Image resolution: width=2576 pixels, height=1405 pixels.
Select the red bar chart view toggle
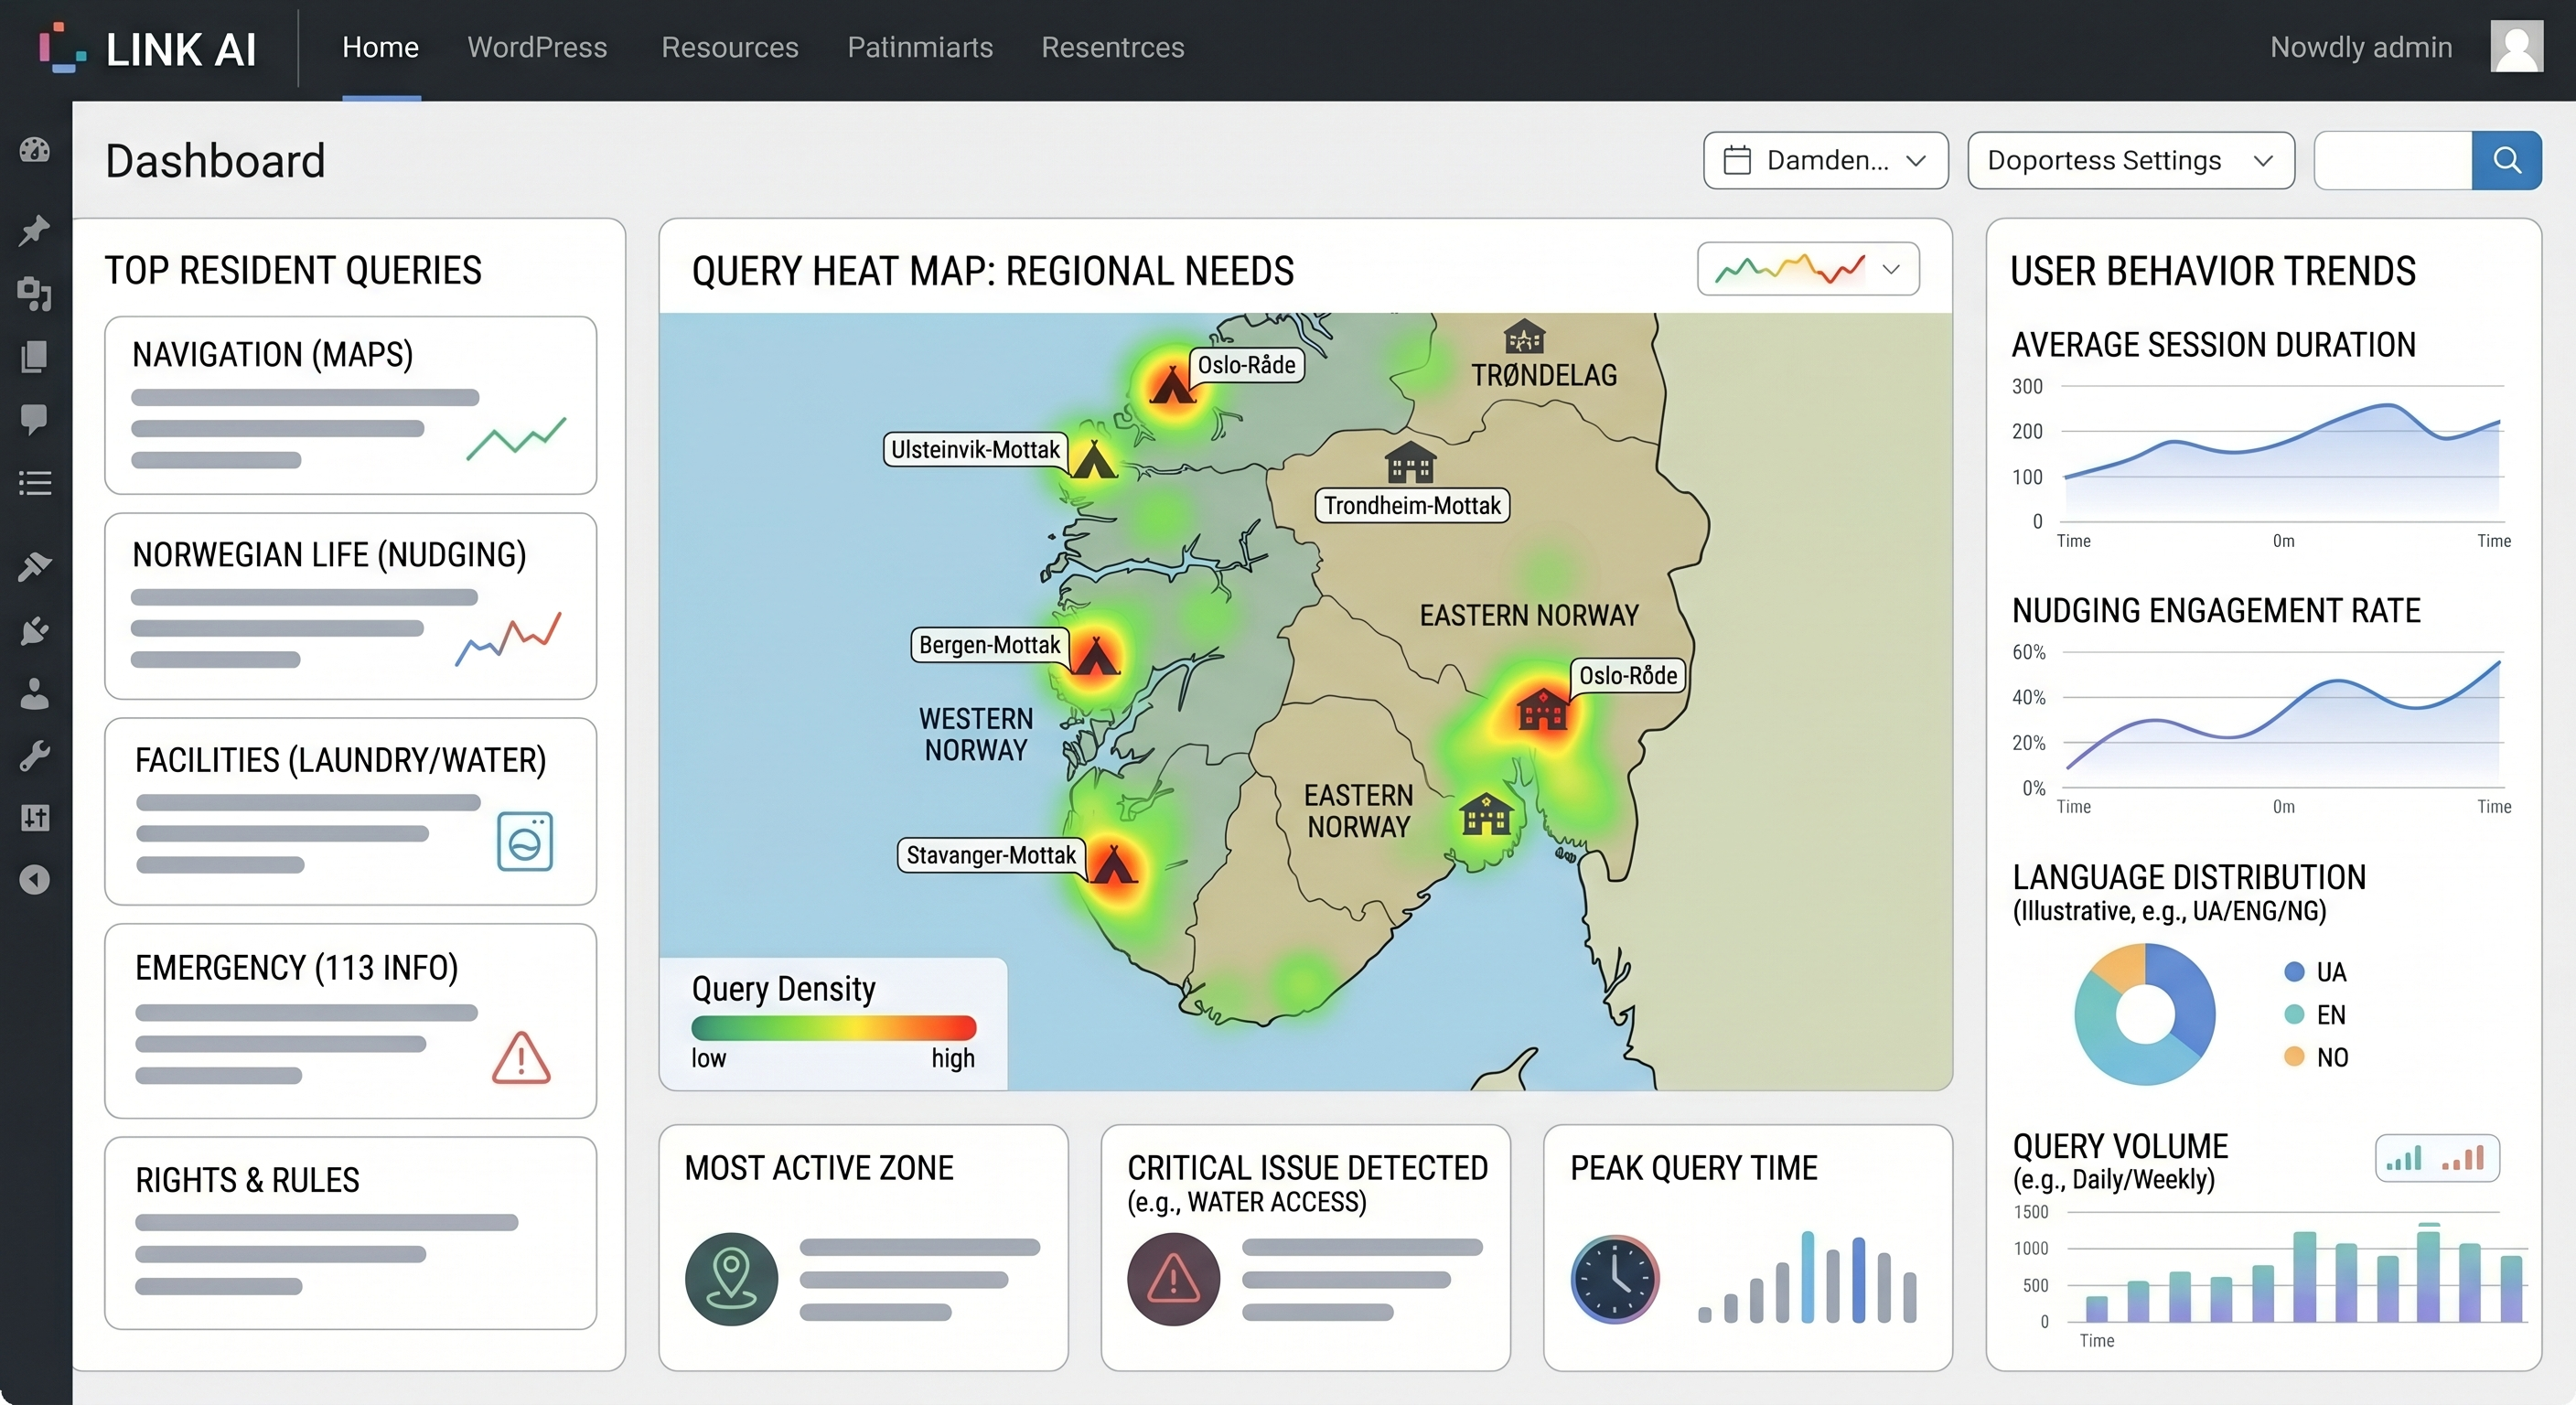tap(2463, 1159)
